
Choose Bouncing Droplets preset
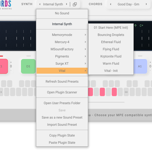pos(111,35)
